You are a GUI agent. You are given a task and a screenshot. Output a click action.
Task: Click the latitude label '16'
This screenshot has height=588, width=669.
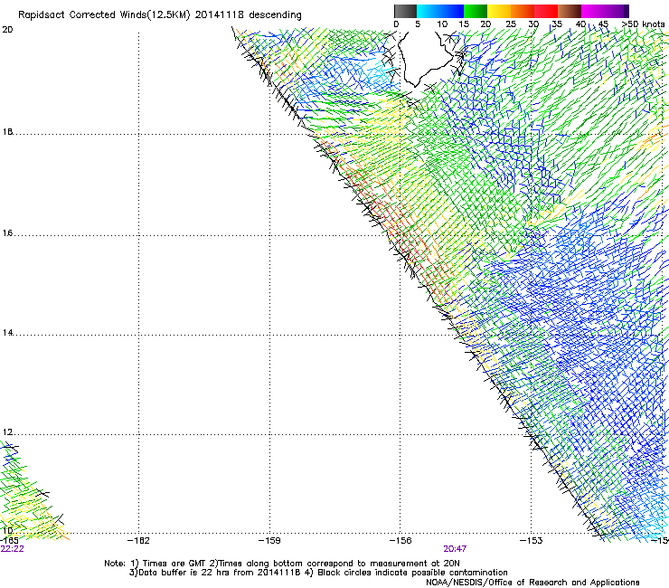7,233
